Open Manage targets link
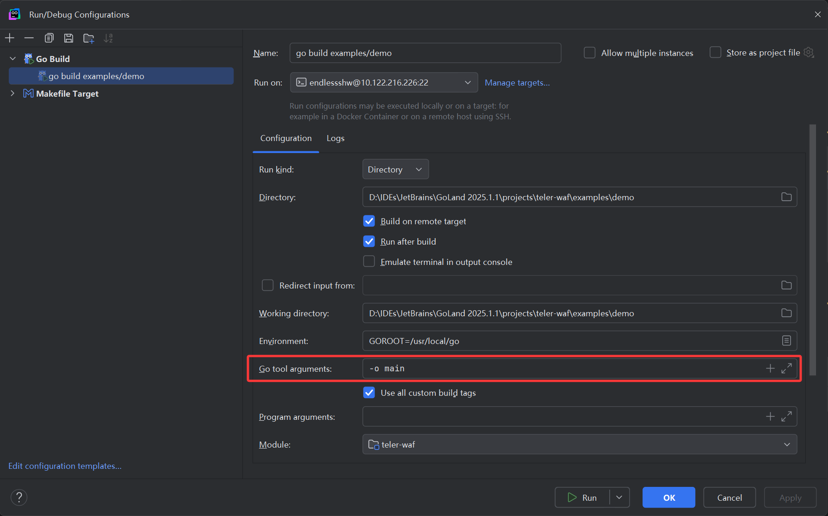 pyautogui.click(x=517, y=82)
